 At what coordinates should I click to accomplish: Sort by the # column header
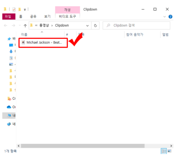point(67,35)
